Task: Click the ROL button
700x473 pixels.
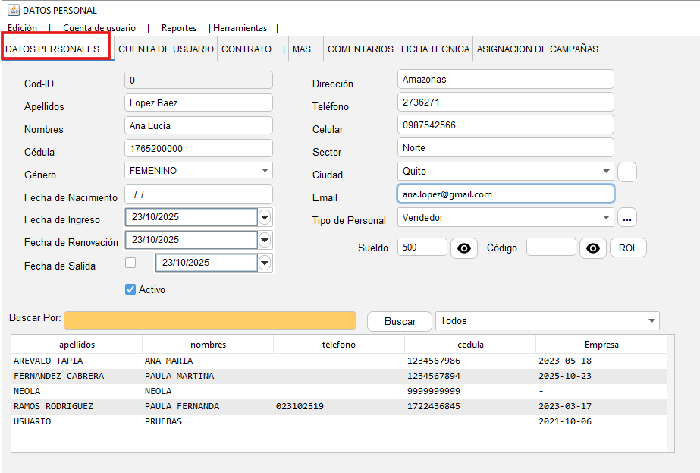Action: [628, 248]
